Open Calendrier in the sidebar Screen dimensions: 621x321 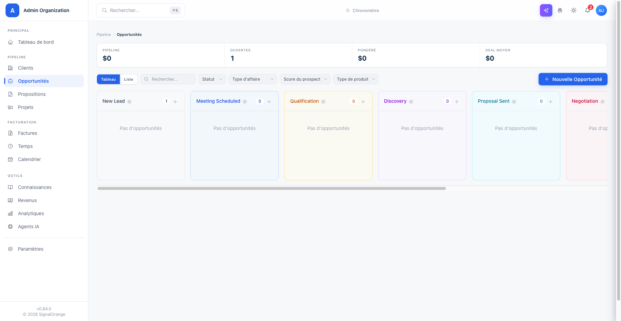pos(44,159)
